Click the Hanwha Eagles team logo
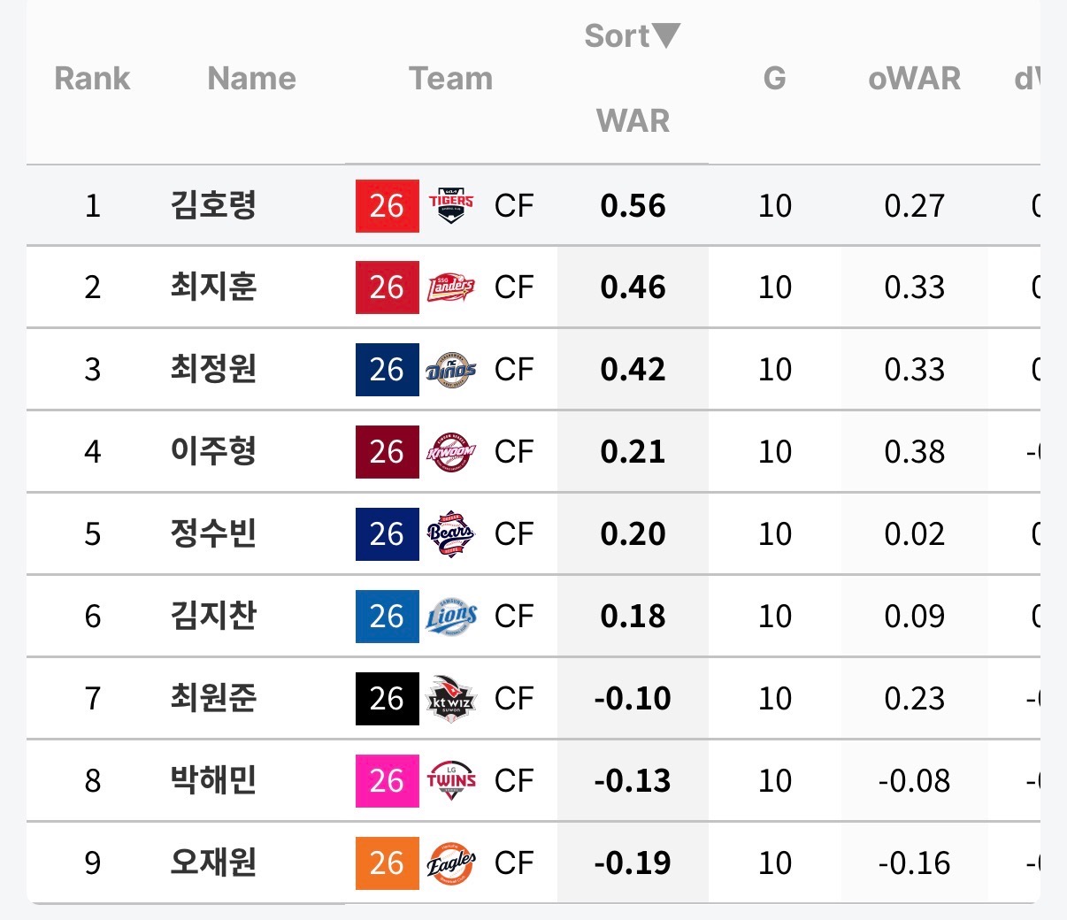The height and width of the screenshot is (920, 1067). (x=451, y=863)
